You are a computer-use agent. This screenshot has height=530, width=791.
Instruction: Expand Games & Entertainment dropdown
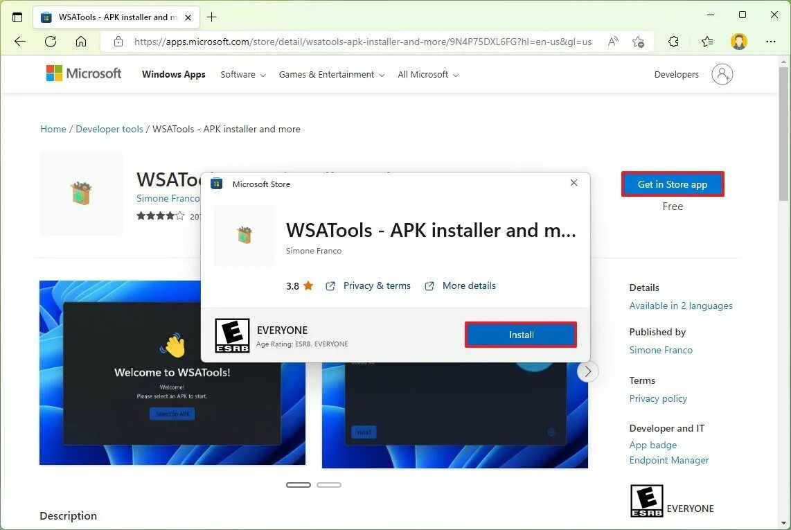point(332,75)
